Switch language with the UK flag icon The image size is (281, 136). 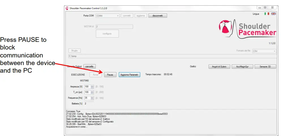(x=273, y=14)
